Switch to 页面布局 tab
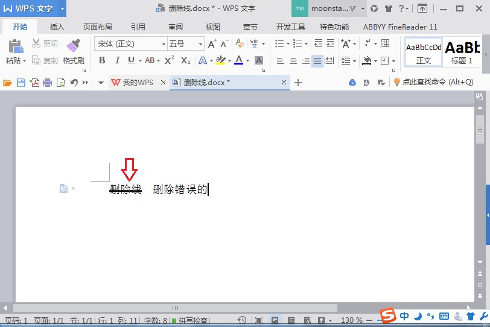 click(x=98, y=27)
